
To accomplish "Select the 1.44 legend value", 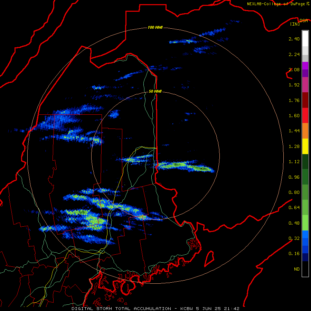I will tap(294, 131).
